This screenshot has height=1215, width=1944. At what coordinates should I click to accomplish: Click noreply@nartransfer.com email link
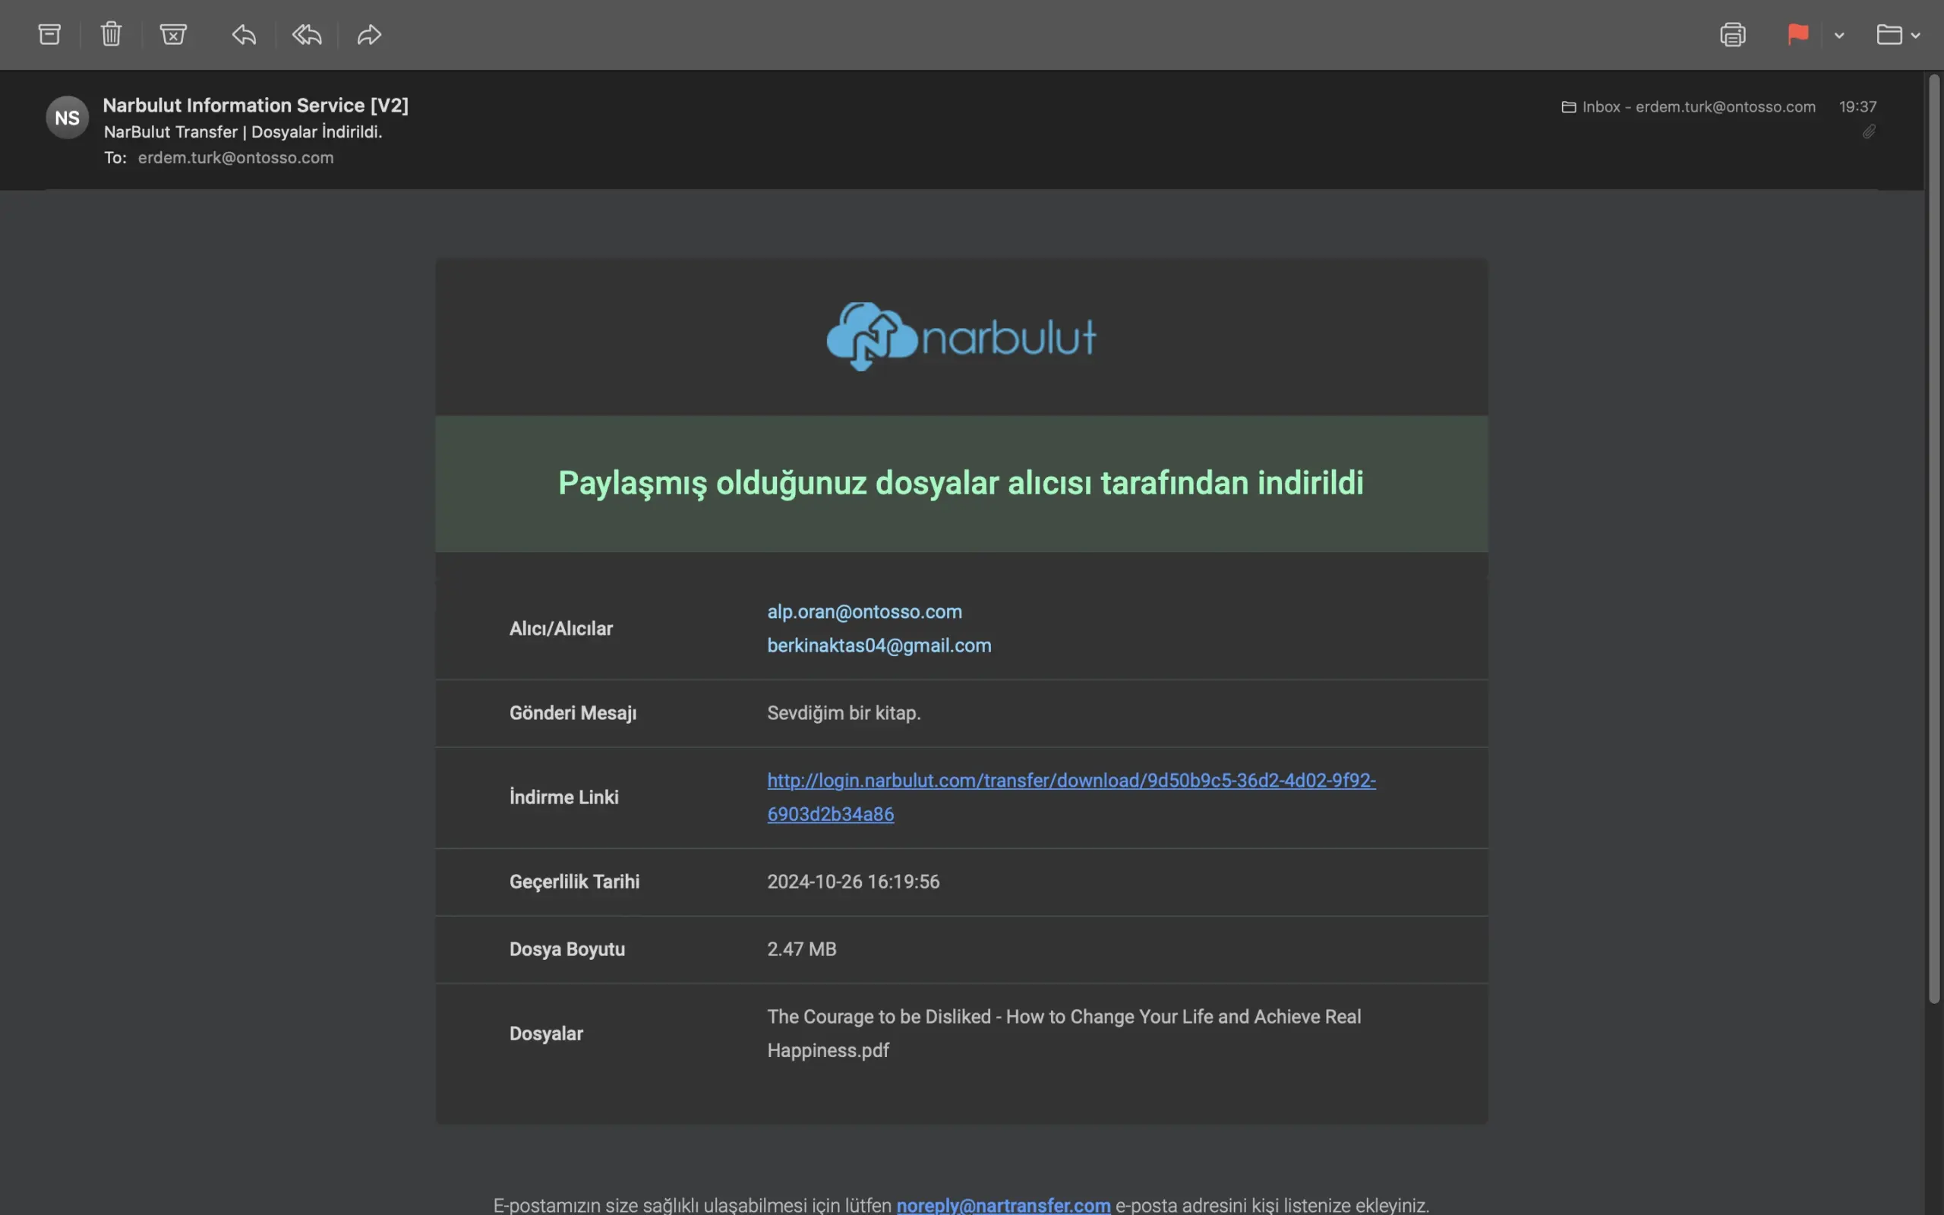(1003, 1204)
